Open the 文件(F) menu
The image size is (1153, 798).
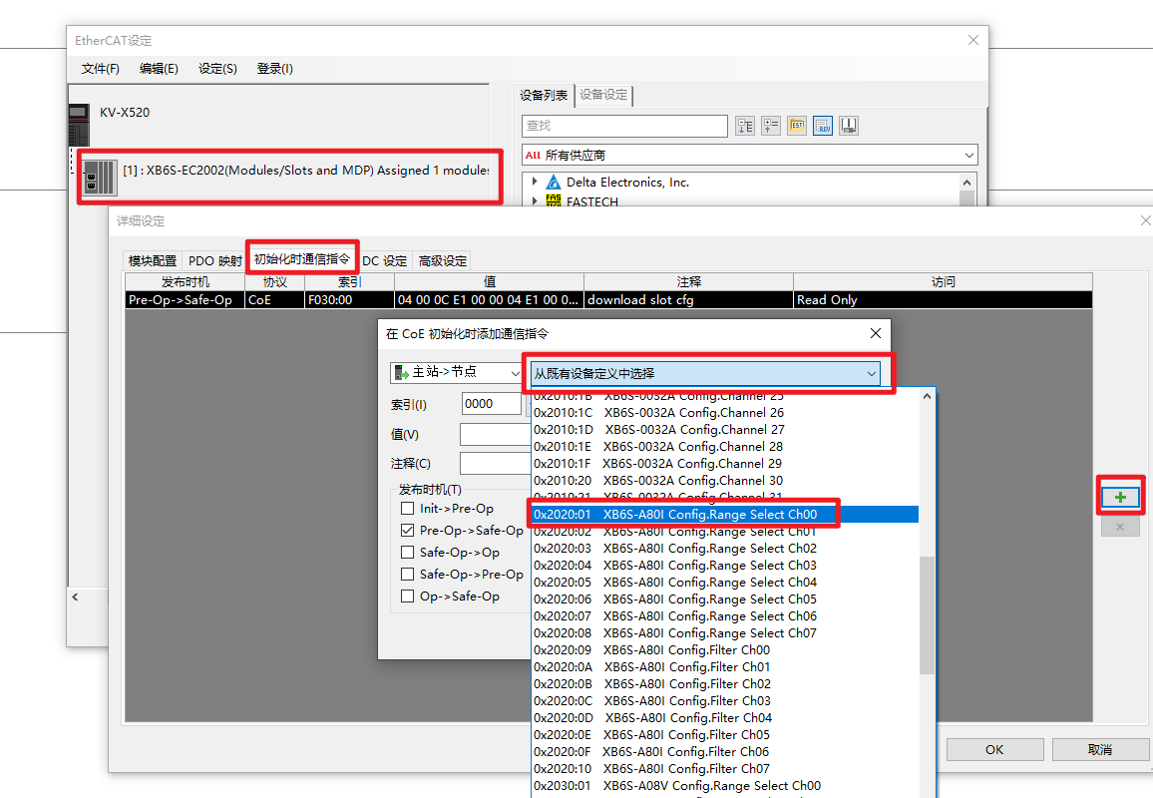click(100, 69)
